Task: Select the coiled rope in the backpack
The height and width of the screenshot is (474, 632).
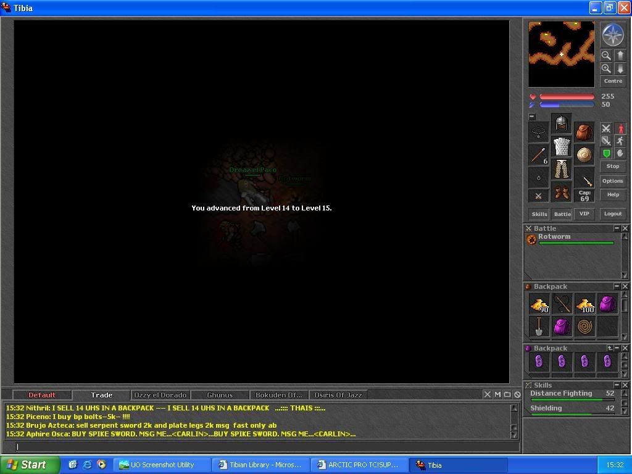Action: tap(585, 326)
